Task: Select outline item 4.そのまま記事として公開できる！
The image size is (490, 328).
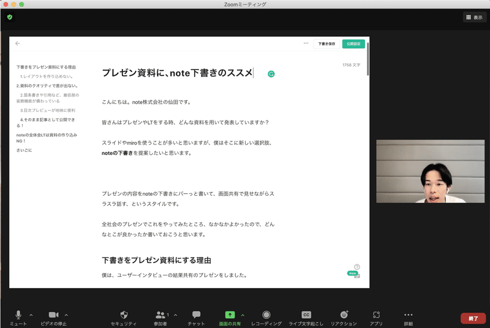Action: 45,122
